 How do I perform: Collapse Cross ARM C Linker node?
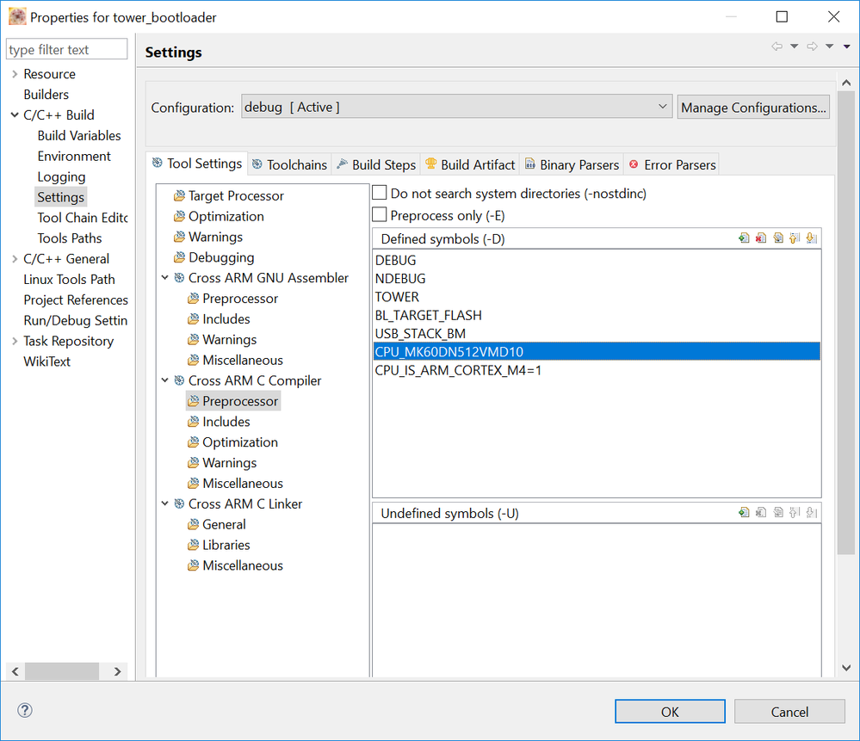tap(164, 503)
